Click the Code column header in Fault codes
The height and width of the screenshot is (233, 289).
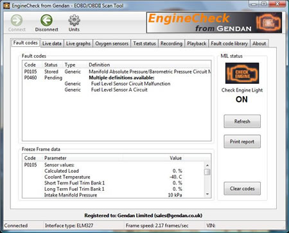point(30,65)
